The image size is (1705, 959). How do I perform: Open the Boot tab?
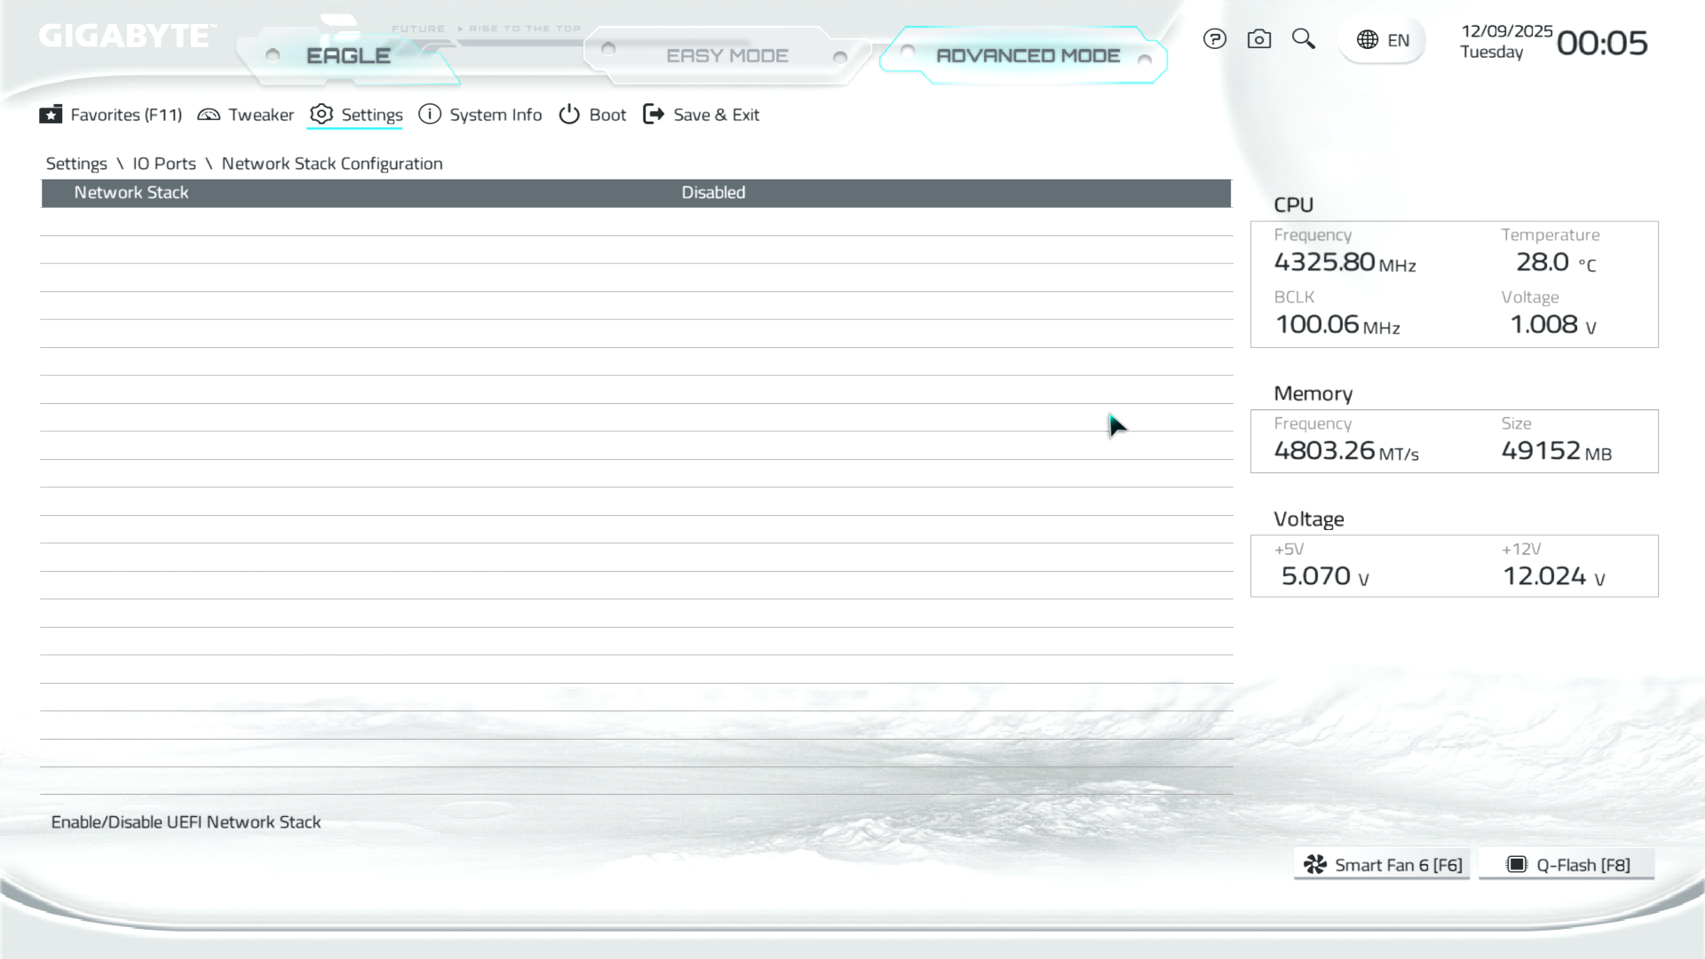[607, 115]
